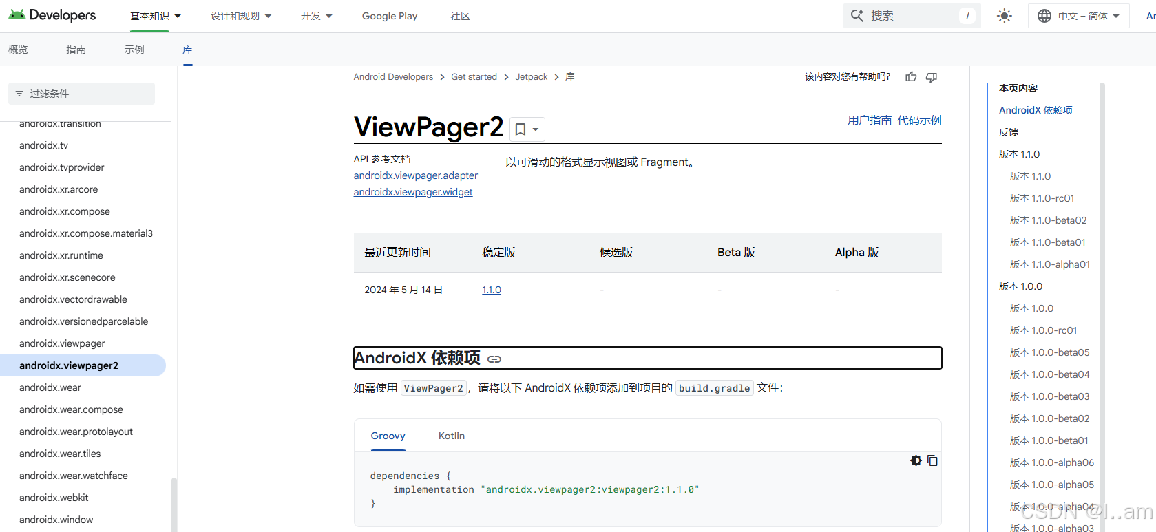Jump to 版本 1.0.0-rc01 in contents
Viewport: 1156px width, 532px height.
point(1043,330)
